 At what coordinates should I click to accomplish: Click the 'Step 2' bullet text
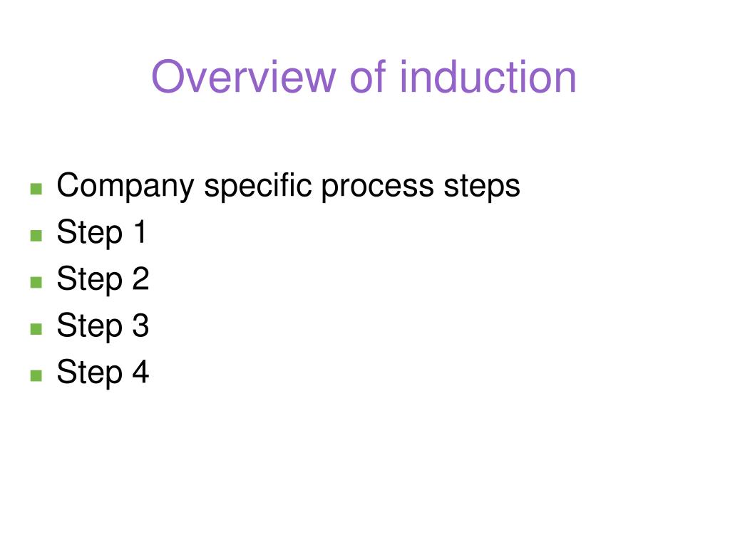[103, 278]
